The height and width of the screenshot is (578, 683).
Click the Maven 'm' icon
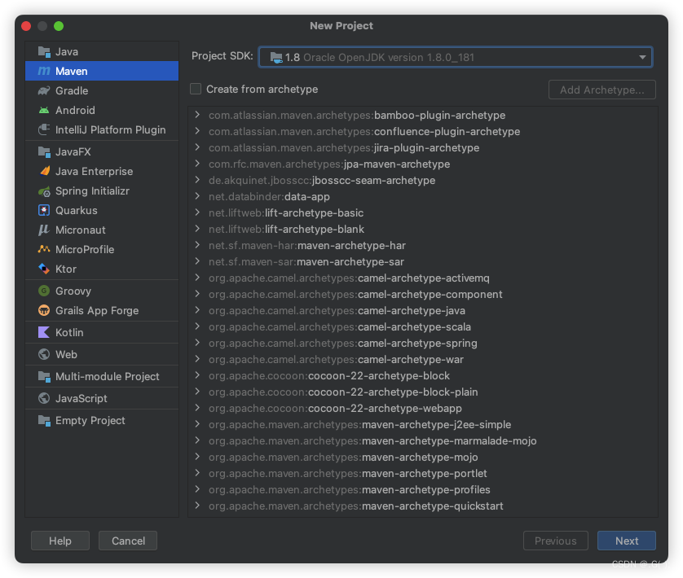click(44, 71)
